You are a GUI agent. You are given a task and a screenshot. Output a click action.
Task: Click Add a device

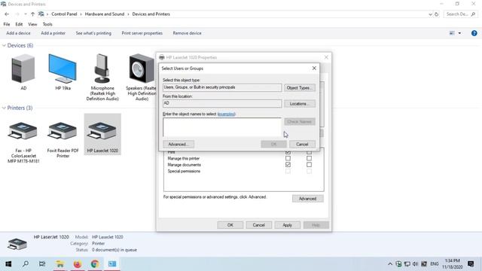18,33
